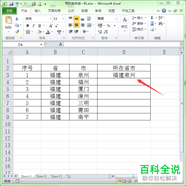Image resolution: width=186 pixels, height=186 pixels.
Task: Click the Save icon in quick access toolbar
Action: click(x=12, y=4)
